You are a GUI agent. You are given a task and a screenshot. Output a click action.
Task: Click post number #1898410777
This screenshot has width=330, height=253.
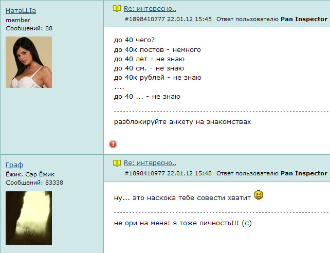click(x=145, y=19)
